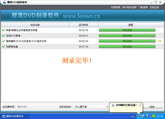The image size is (165, 119).
Task: Click the network computers tray icon
Action: (x=143, y=116)
